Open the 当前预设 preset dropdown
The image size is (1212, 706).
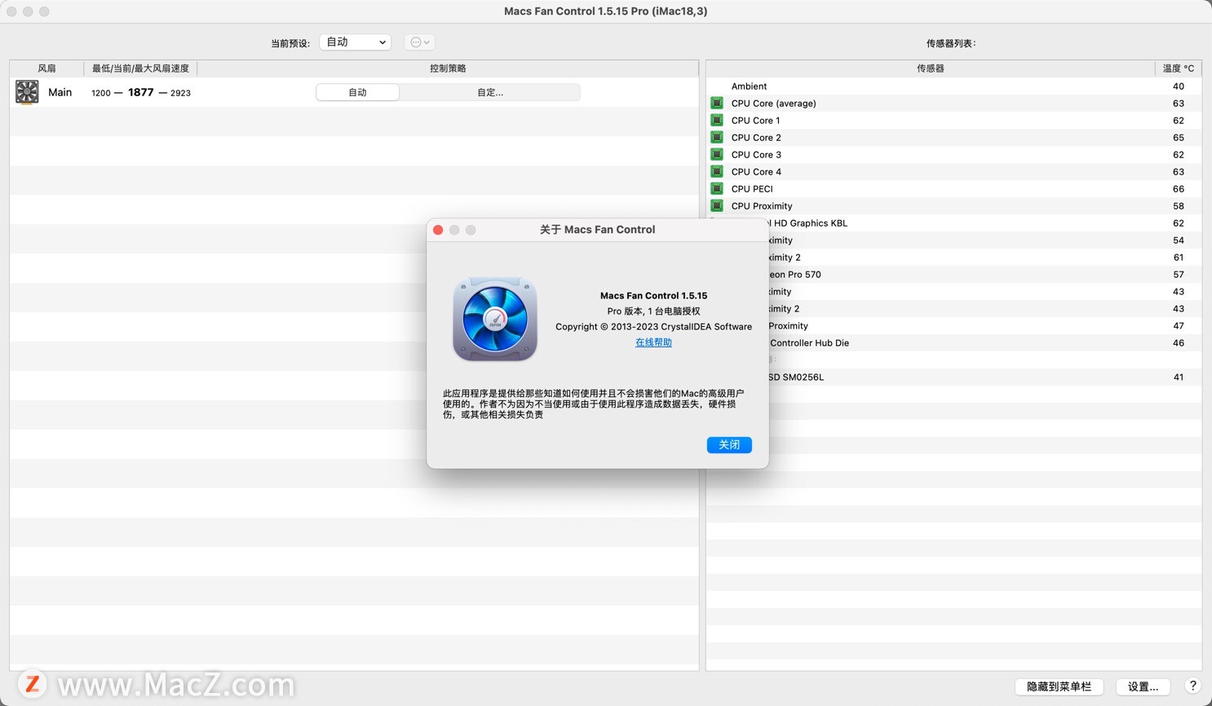tap(355, 42)
